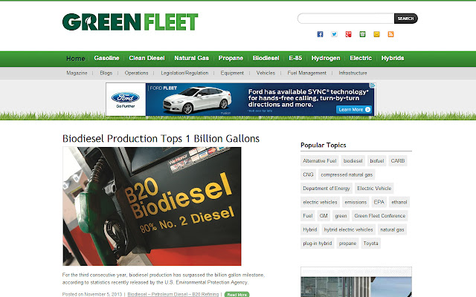The height and width of the screenshot is (297, 476).
Task: Click the green Read More button
Action: [237, 294]
